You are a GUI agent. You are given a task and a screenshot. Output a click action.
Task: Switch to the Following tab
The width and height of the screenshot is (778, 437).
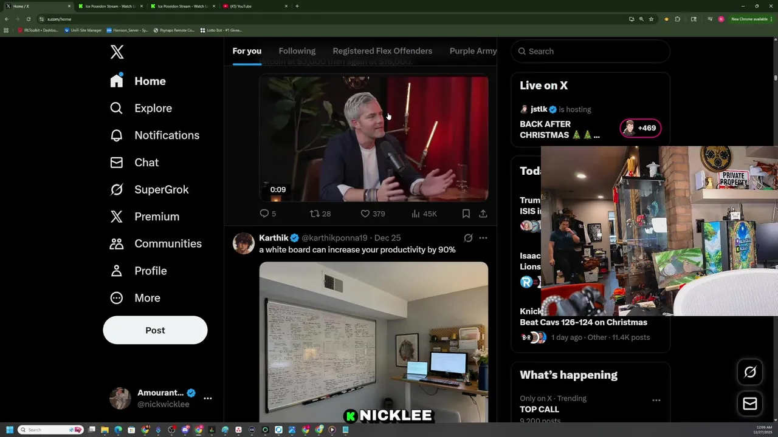(x=297, y=51)
